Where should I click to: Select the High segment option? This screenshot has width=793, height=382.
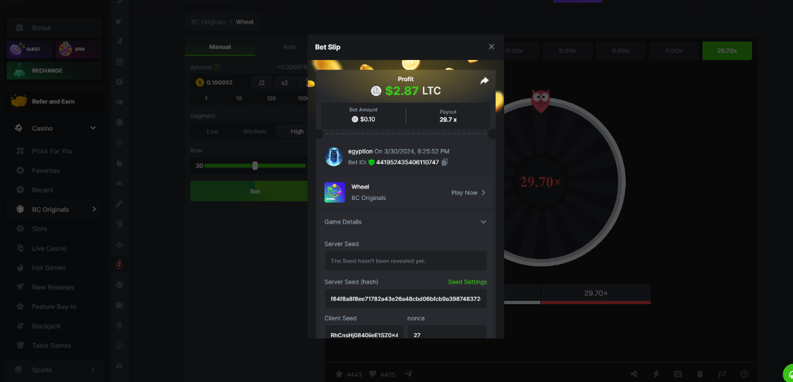click(297, 131)
